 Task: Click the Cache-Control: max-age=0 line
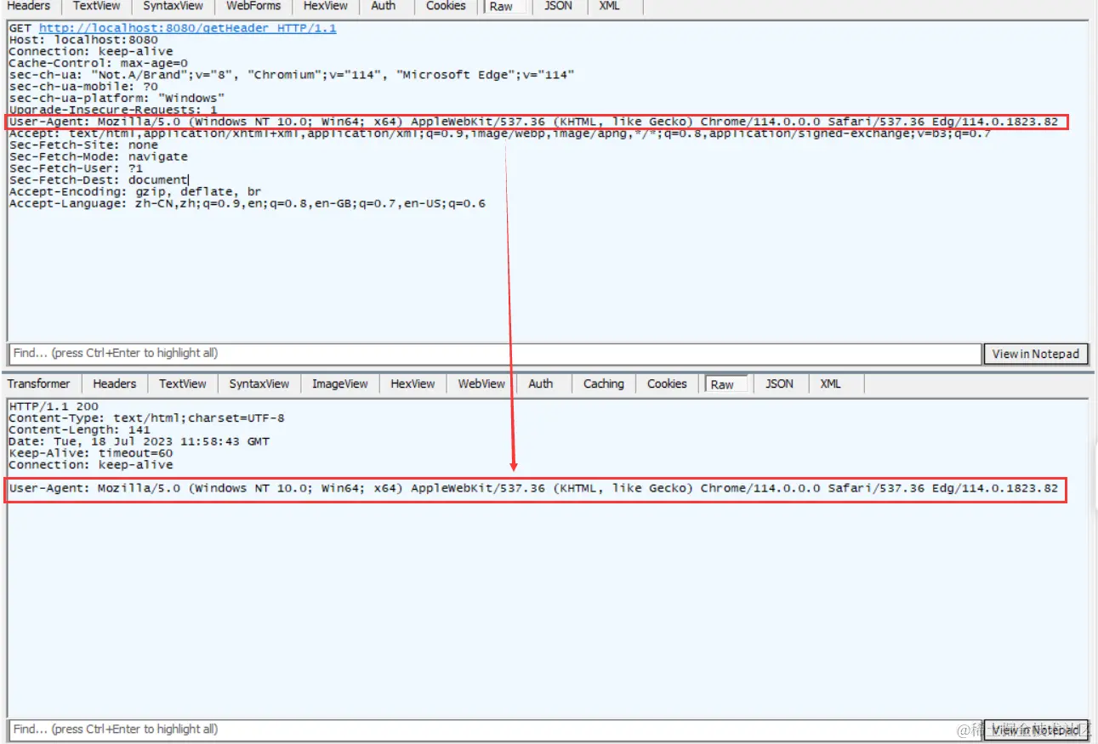click(x=98, y=64)
